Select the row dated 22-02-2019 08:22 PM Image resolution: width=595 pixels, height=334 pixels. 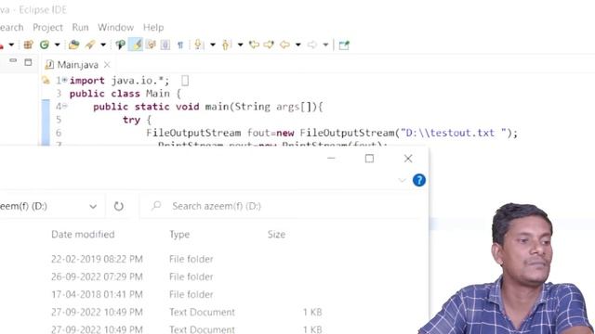[x=186, y=259]
